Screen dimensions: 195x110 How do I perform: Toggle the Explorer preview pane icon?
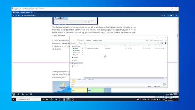click(x=162, y=43)
